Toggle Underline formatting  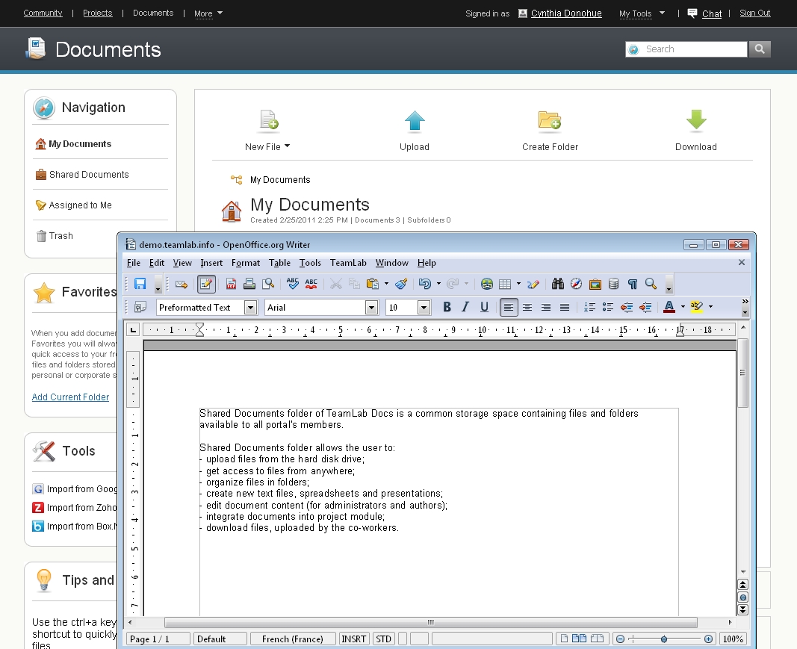[x=485, y=307]
